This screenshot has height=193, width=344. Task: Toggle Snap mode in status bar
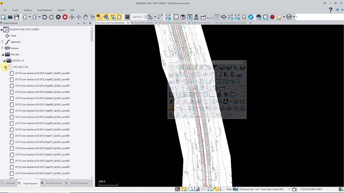click(x=229, y=189)
